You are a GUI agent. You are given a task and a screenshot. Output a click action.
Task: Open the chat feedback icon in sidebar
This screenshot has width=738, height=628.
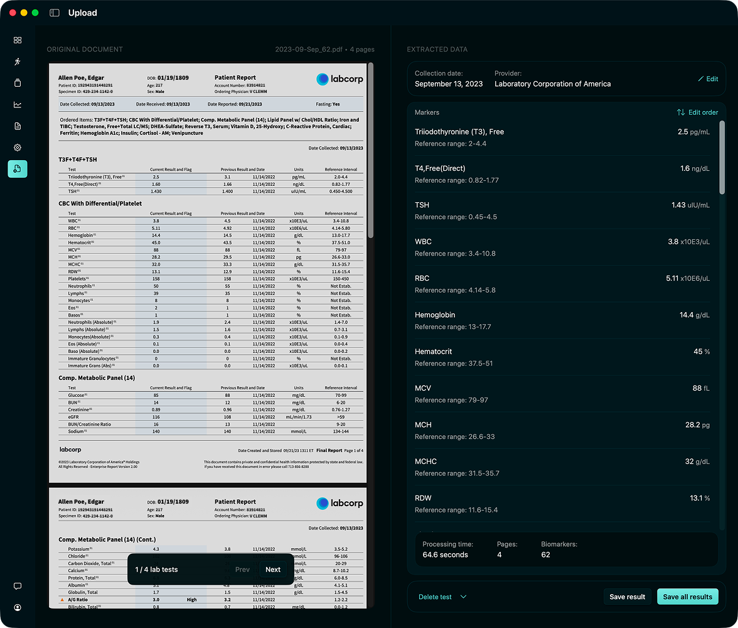click(x=18, y=586)
